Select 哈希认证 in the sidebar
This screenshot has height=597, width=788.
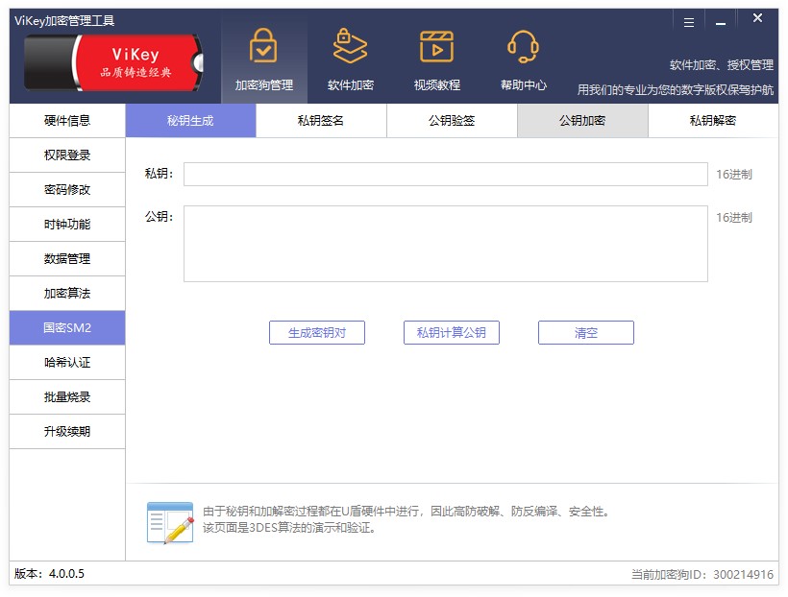pyautogui.click(x=67, y=363)
